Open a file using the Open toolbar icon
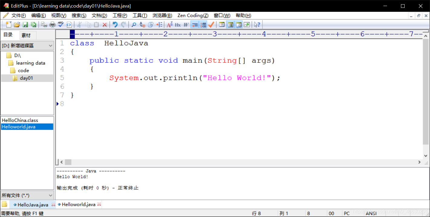Viewport: 430px width, 217px height. 17,24
